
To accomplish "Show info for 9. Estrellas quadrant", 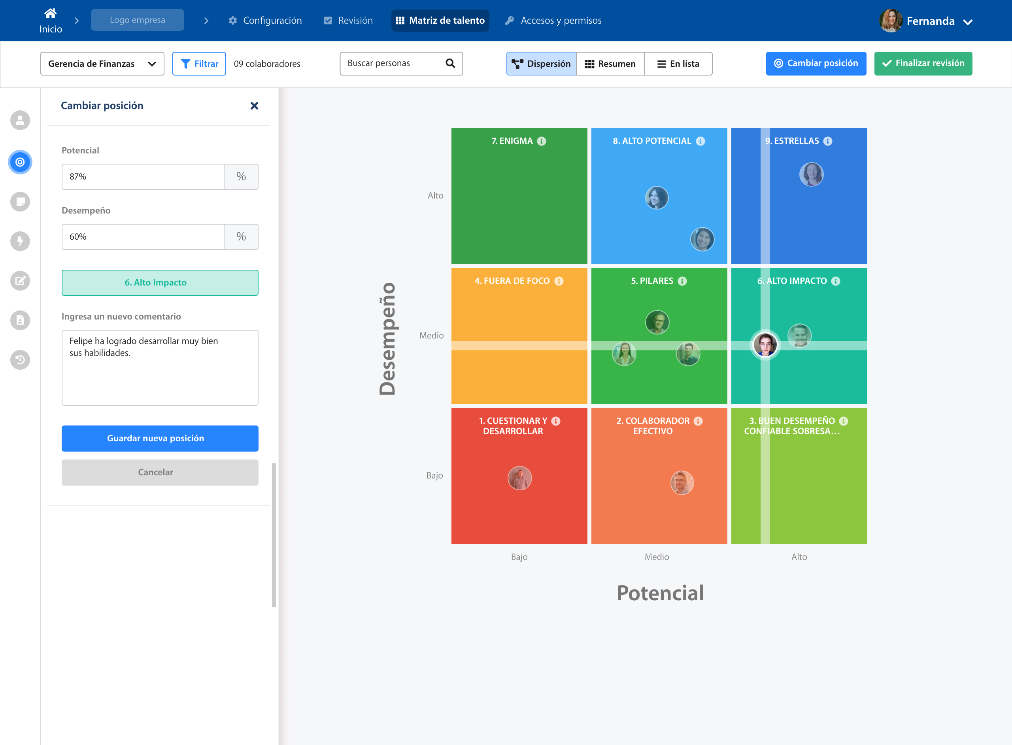I will pyautogui.click(x=828, y=141).
